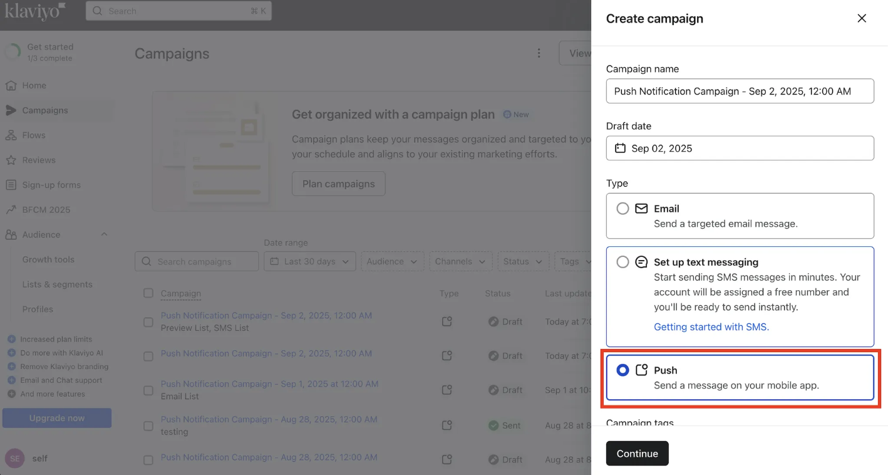
Task: Open the Tags filter dropdown
Action: coord(573,261)
